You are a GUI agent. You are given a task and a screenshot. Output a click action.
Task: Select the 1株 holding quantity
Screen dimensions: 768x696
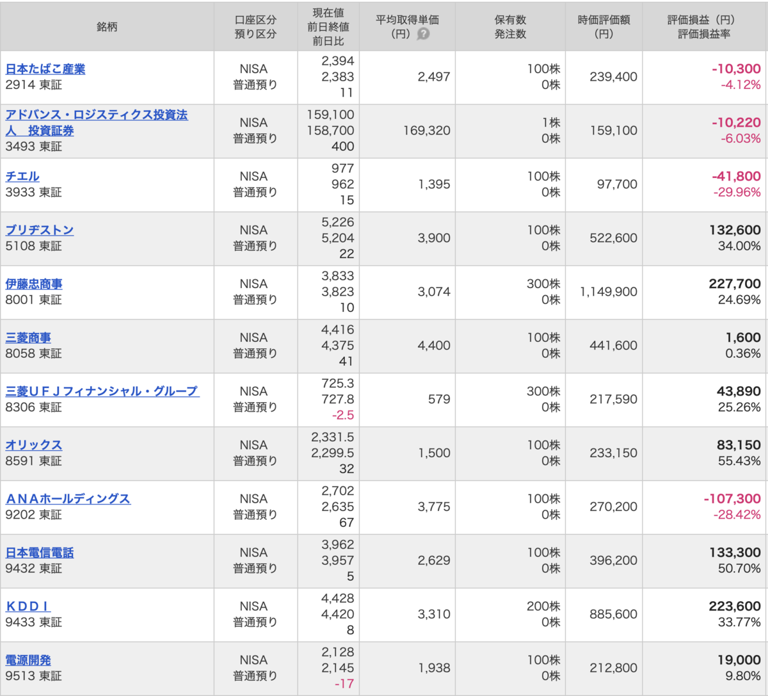pyautogui.click(x=550, y=122)
